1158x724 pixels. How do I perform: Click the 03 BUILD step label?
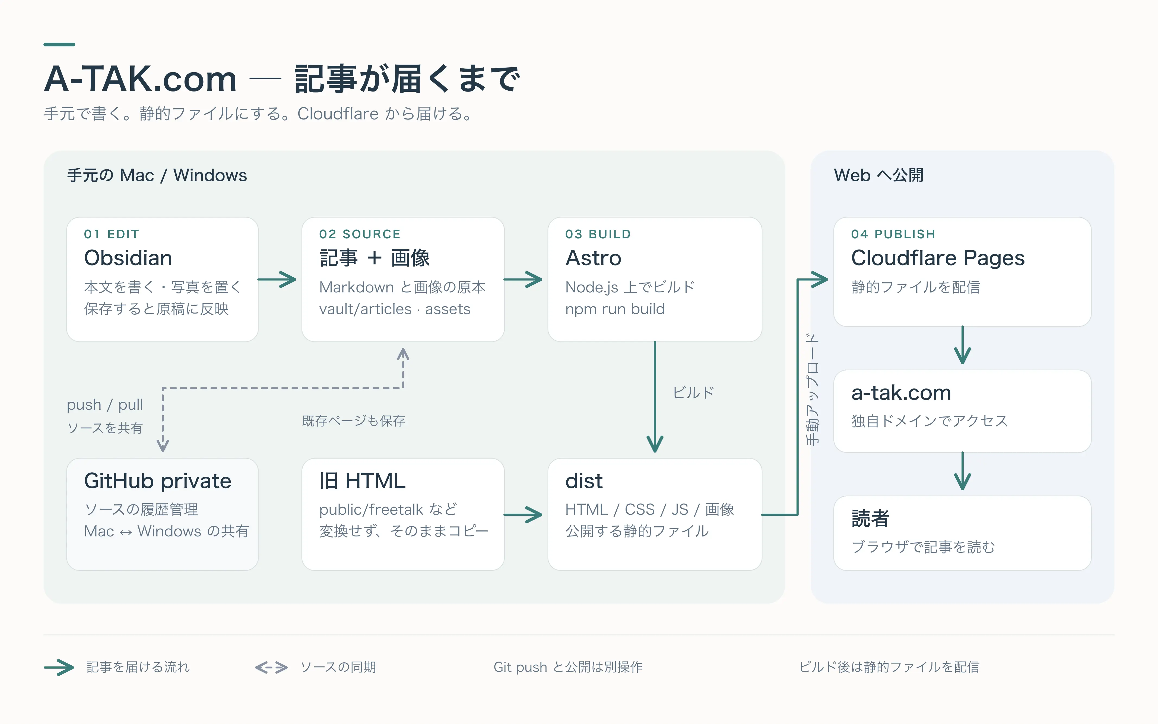[x=598, y=234]
